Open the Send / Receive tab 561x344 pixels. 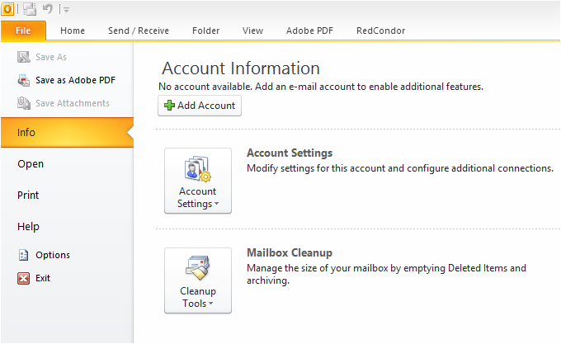click(x=139, y=31)
